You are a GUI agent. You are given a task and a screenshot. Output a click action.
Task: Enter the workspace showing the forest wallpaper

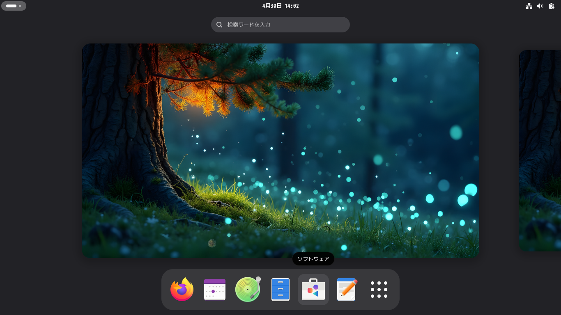pos(280,151)
